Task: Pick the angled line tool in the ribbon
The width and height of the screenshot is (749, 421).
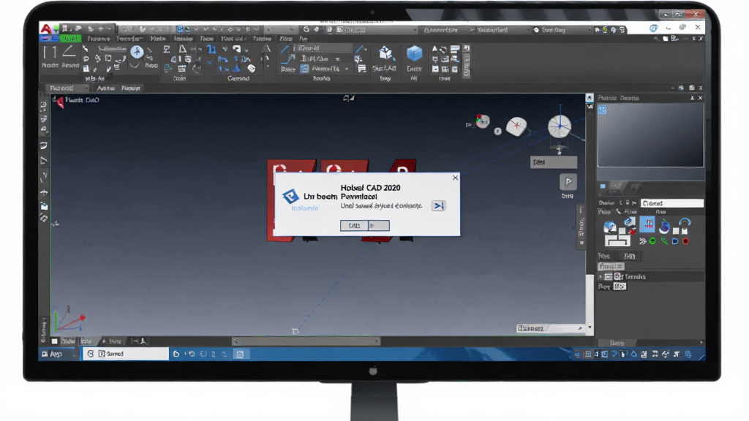Action: tap(69, 51)
